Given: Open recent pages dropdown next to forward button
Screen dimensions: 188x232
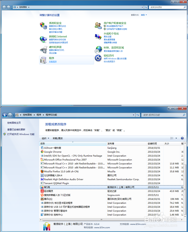Looking at the screenshot, I should (14, 115).
